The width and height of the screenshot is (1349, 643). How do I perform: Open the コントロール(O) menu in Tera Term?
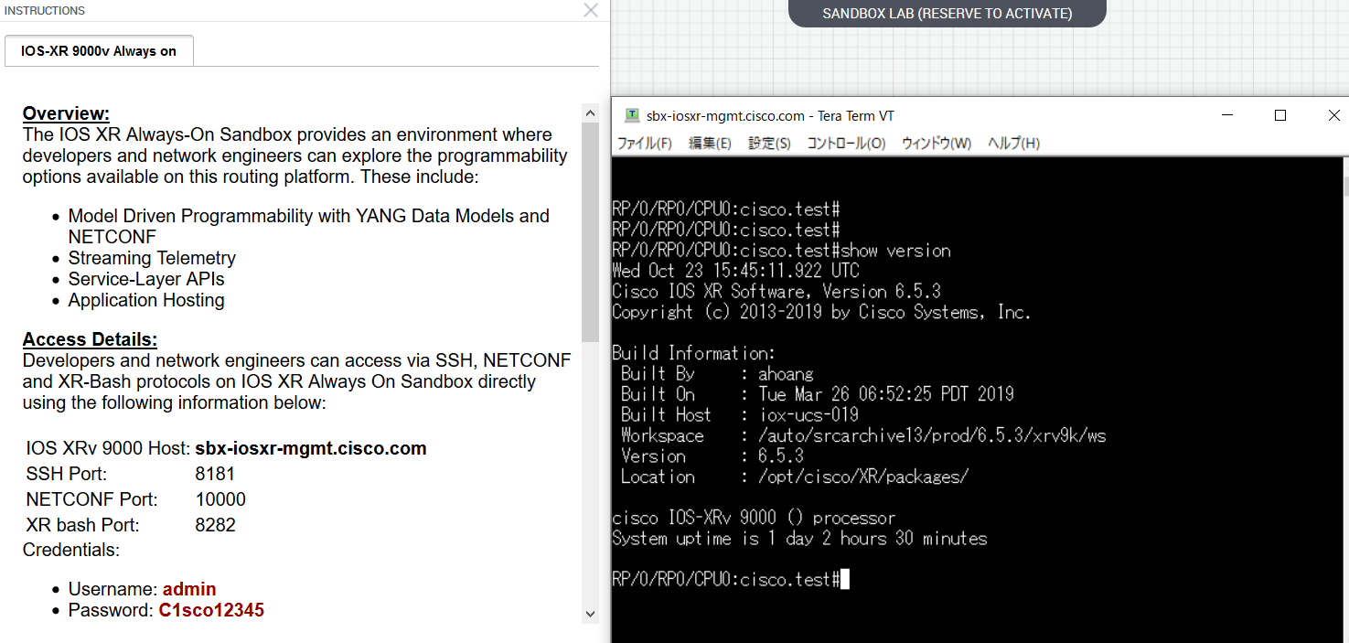click(x=846, y=144)
